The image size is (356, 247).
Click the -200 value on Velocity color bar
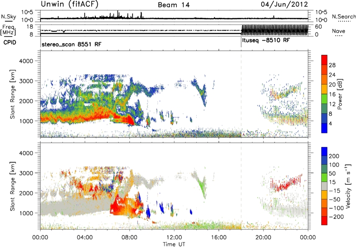click(336, 217)
